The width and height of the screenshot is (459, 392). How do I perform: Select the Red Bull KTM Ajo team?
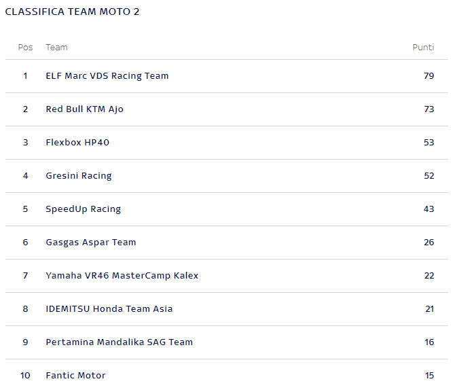point(85,109)
